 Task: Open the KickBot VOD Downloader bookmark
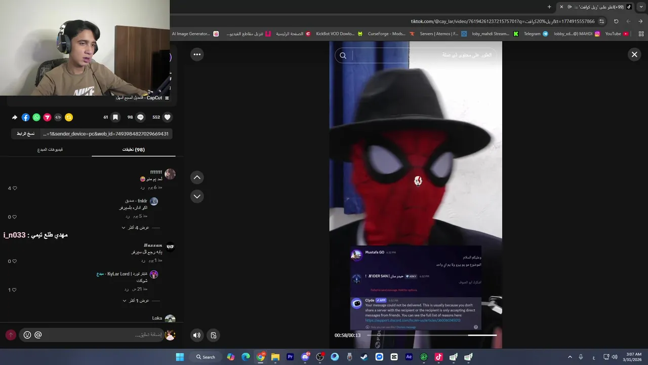click(x=339, y=34)
